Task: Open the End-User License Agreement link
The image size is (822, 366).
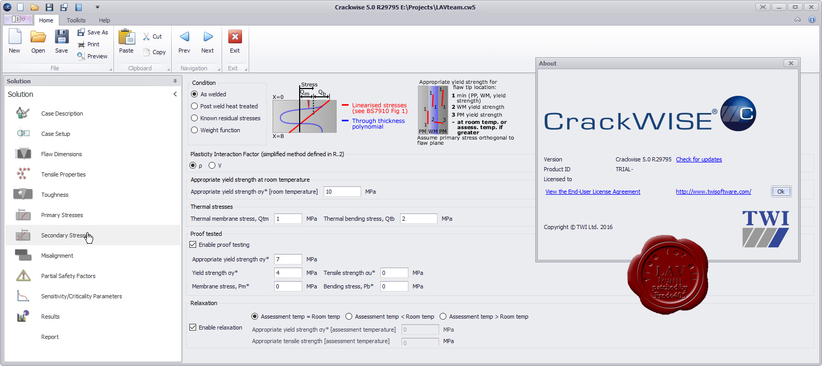Action: click(593, 192)
